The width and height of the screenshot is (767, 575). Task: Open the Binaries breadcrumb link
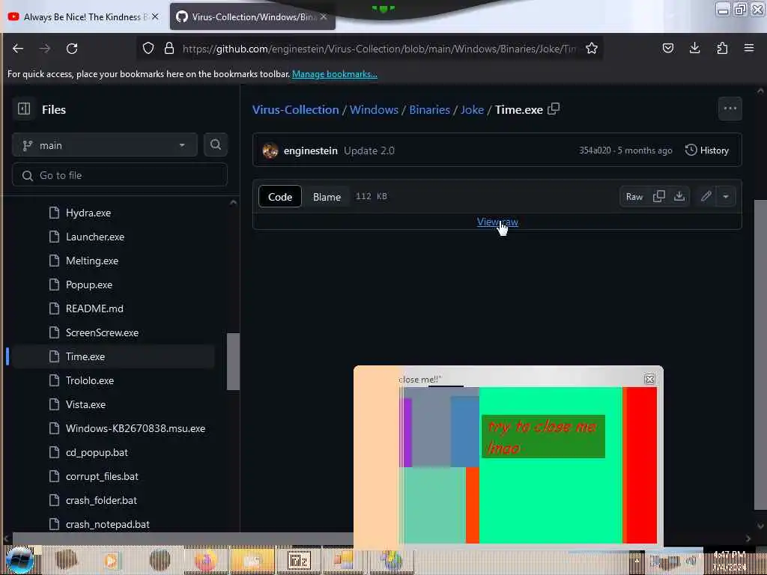pos(429,109)
